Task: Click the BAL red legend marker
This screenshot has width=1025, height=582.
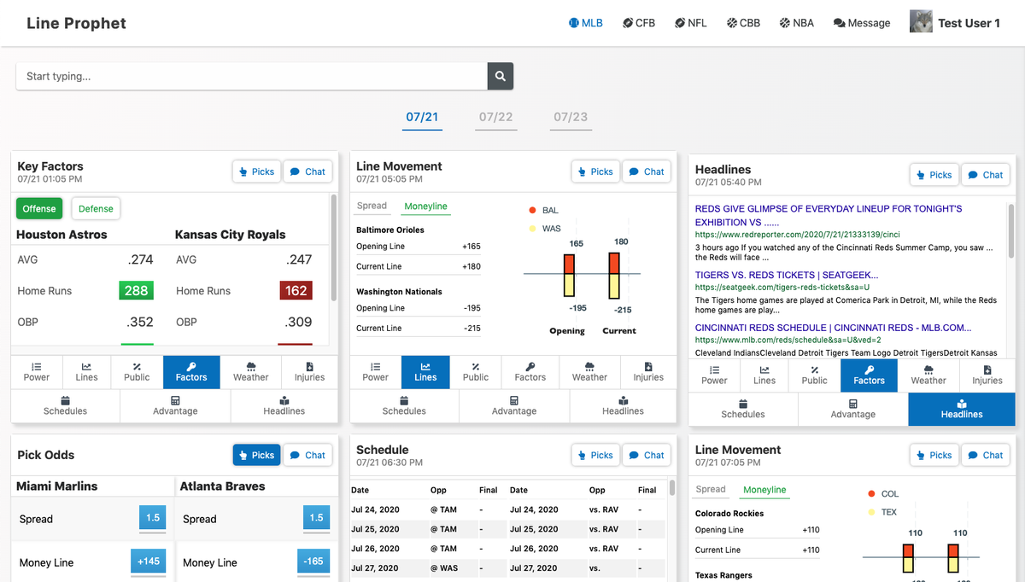Action: (532, 210)
